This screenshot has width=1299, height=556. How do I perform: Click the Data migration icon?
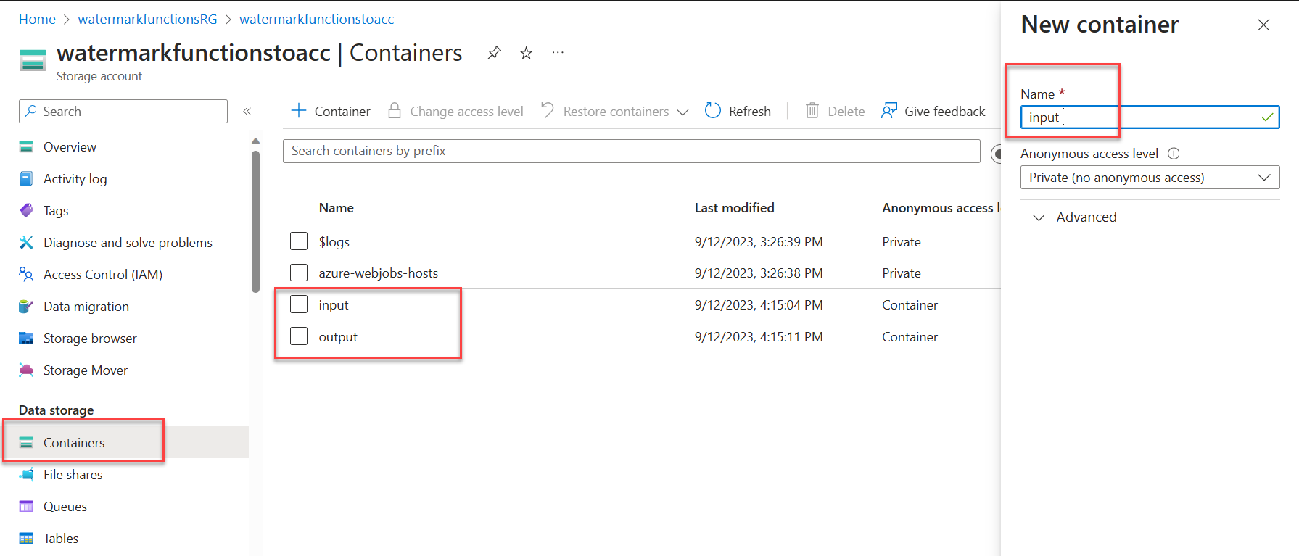click(27, 306)
